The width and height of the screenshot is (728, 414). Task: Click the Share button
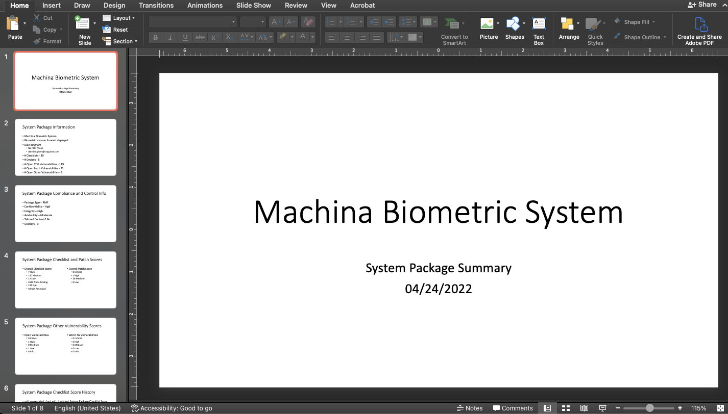[702, 5]
